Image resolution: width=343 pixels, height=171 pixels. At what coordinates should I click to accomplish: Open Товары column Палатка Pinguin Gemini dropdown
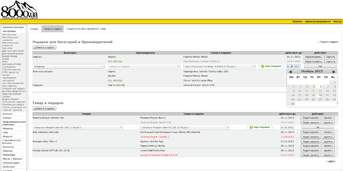coord(78,127)
